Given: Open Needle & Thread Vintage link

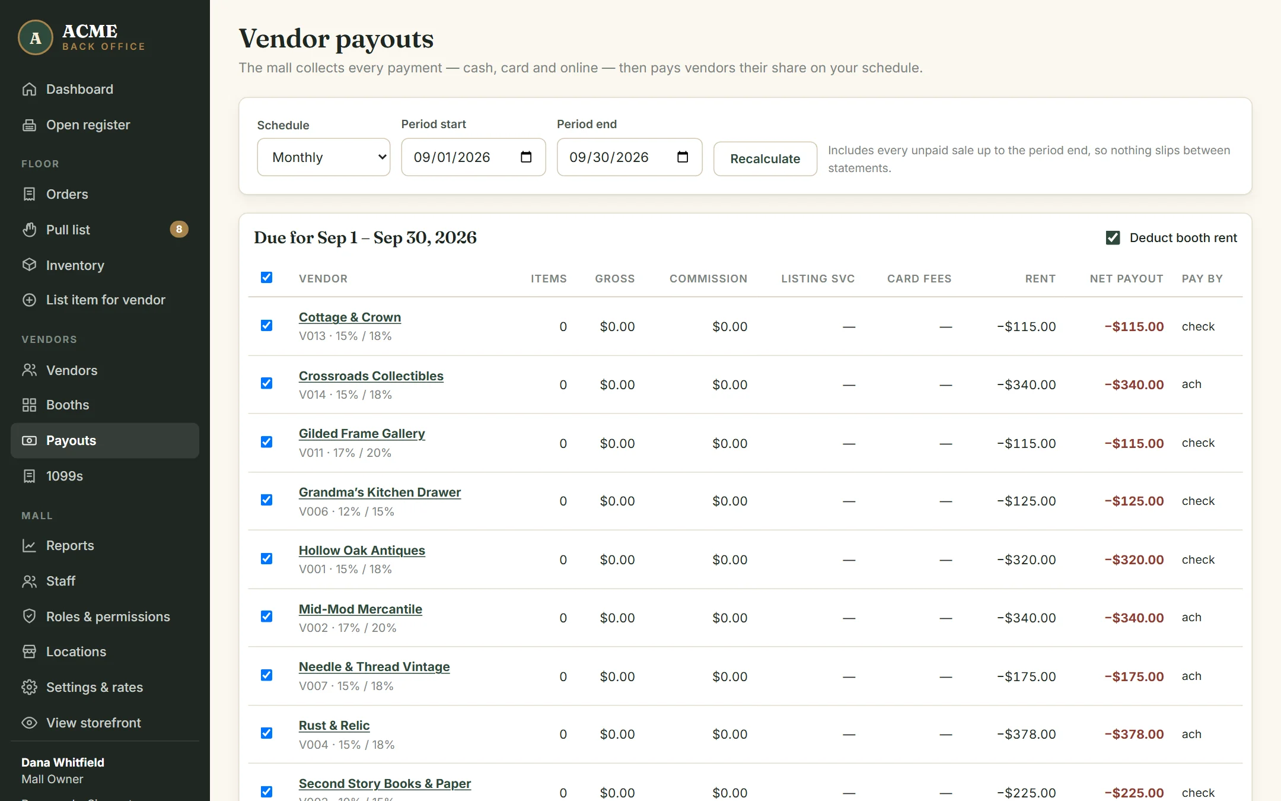Looking at the screenshot, I should [x=374, y=667].
